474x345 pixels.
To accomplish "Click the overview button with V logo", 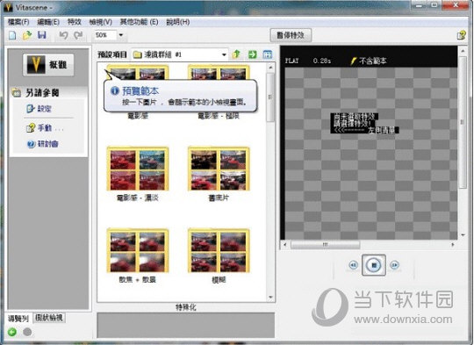I will (48, 65).
